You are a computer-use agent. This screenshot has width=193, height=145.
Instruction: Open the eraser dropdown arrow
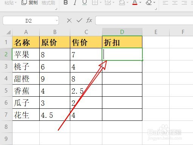154,2
